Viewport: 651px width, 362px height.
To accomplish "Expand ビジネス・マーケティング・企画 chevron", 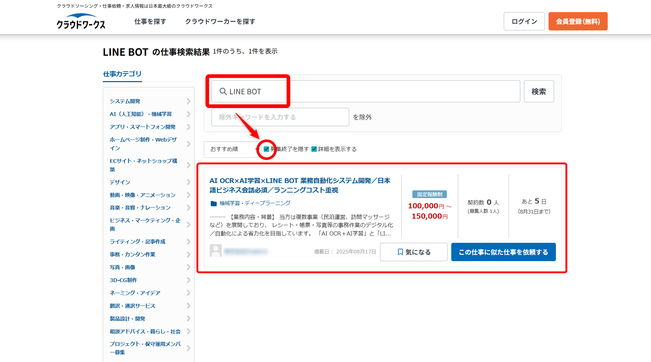I will click(x=188, y=224).
